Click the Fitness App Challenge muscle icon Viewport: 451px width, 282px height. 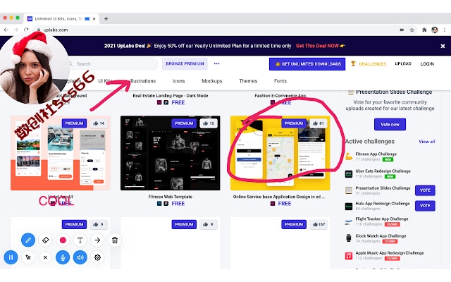[349, 157]
